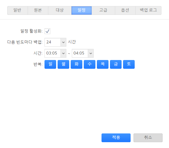The image size is (169, 148).
Task: Click the 24 hours frequency field
Action: click(53, 42)
